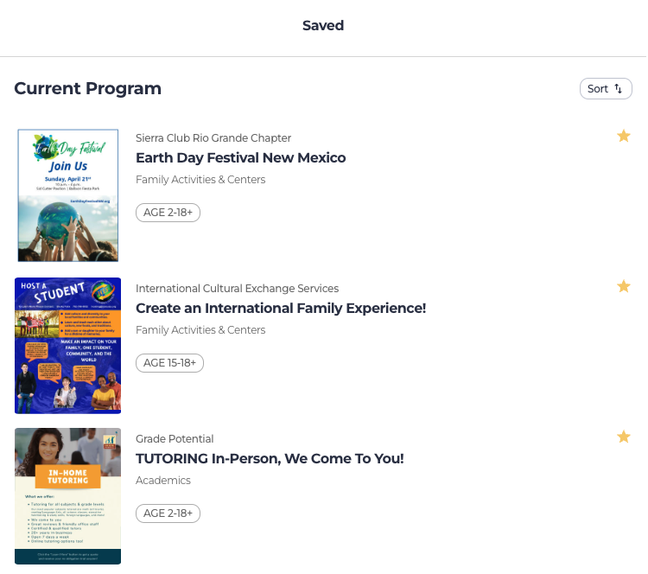Open Create an International Family Experience! title

click(x=281, y=309)
